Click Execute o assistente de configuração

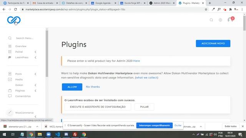tap(98, 107)
